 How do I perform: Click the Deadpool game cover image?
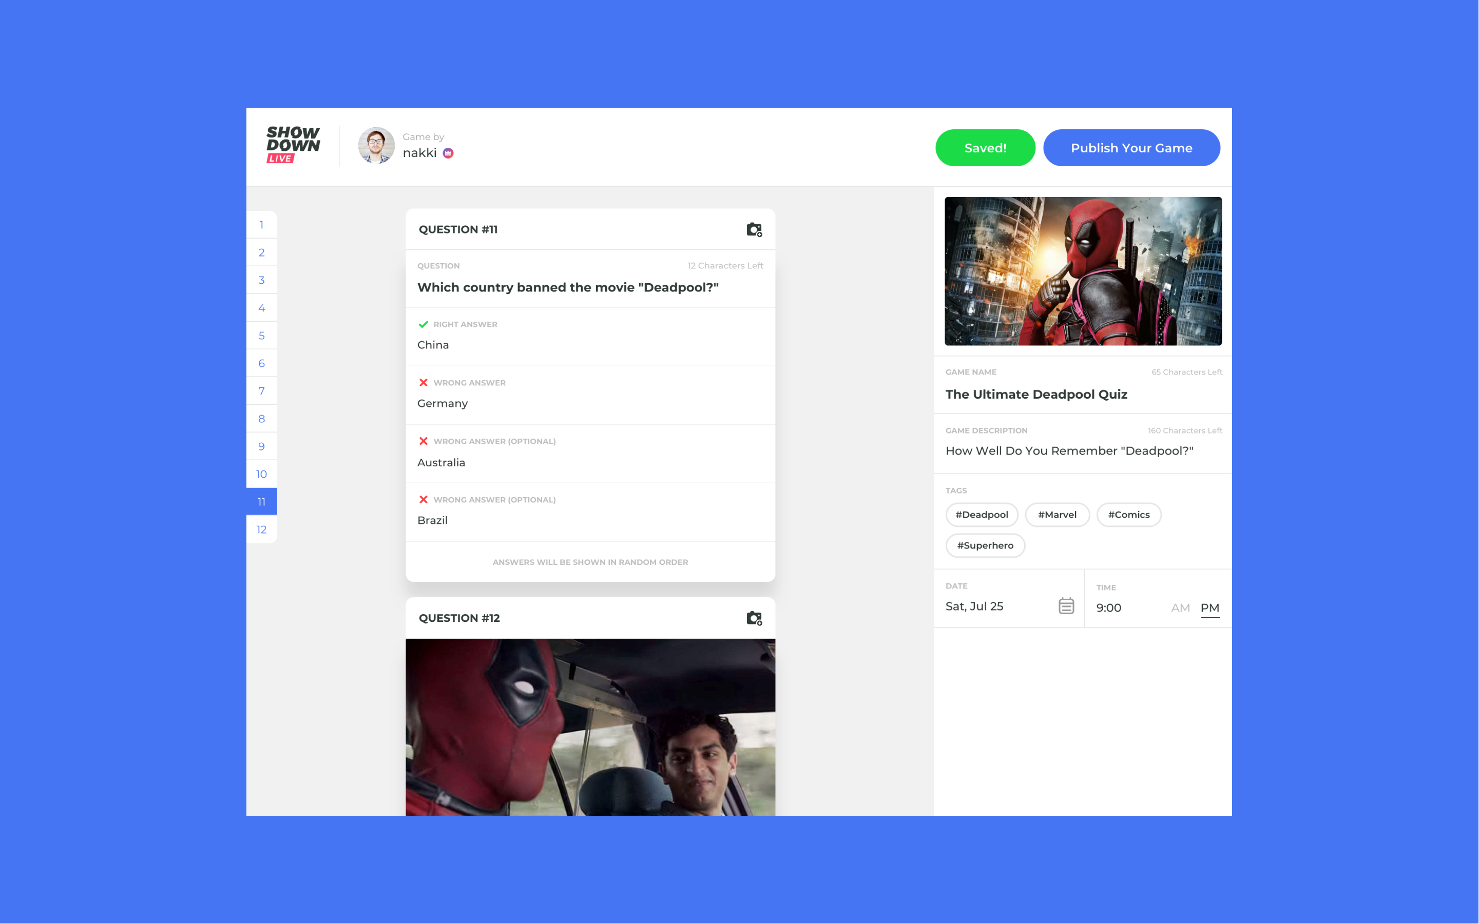coord(1083,271)
